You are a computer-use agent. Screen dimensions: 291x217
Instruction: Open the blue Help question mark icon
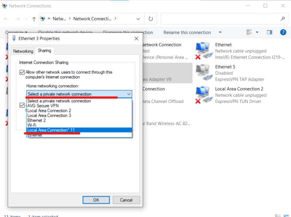tap(283, 32)
